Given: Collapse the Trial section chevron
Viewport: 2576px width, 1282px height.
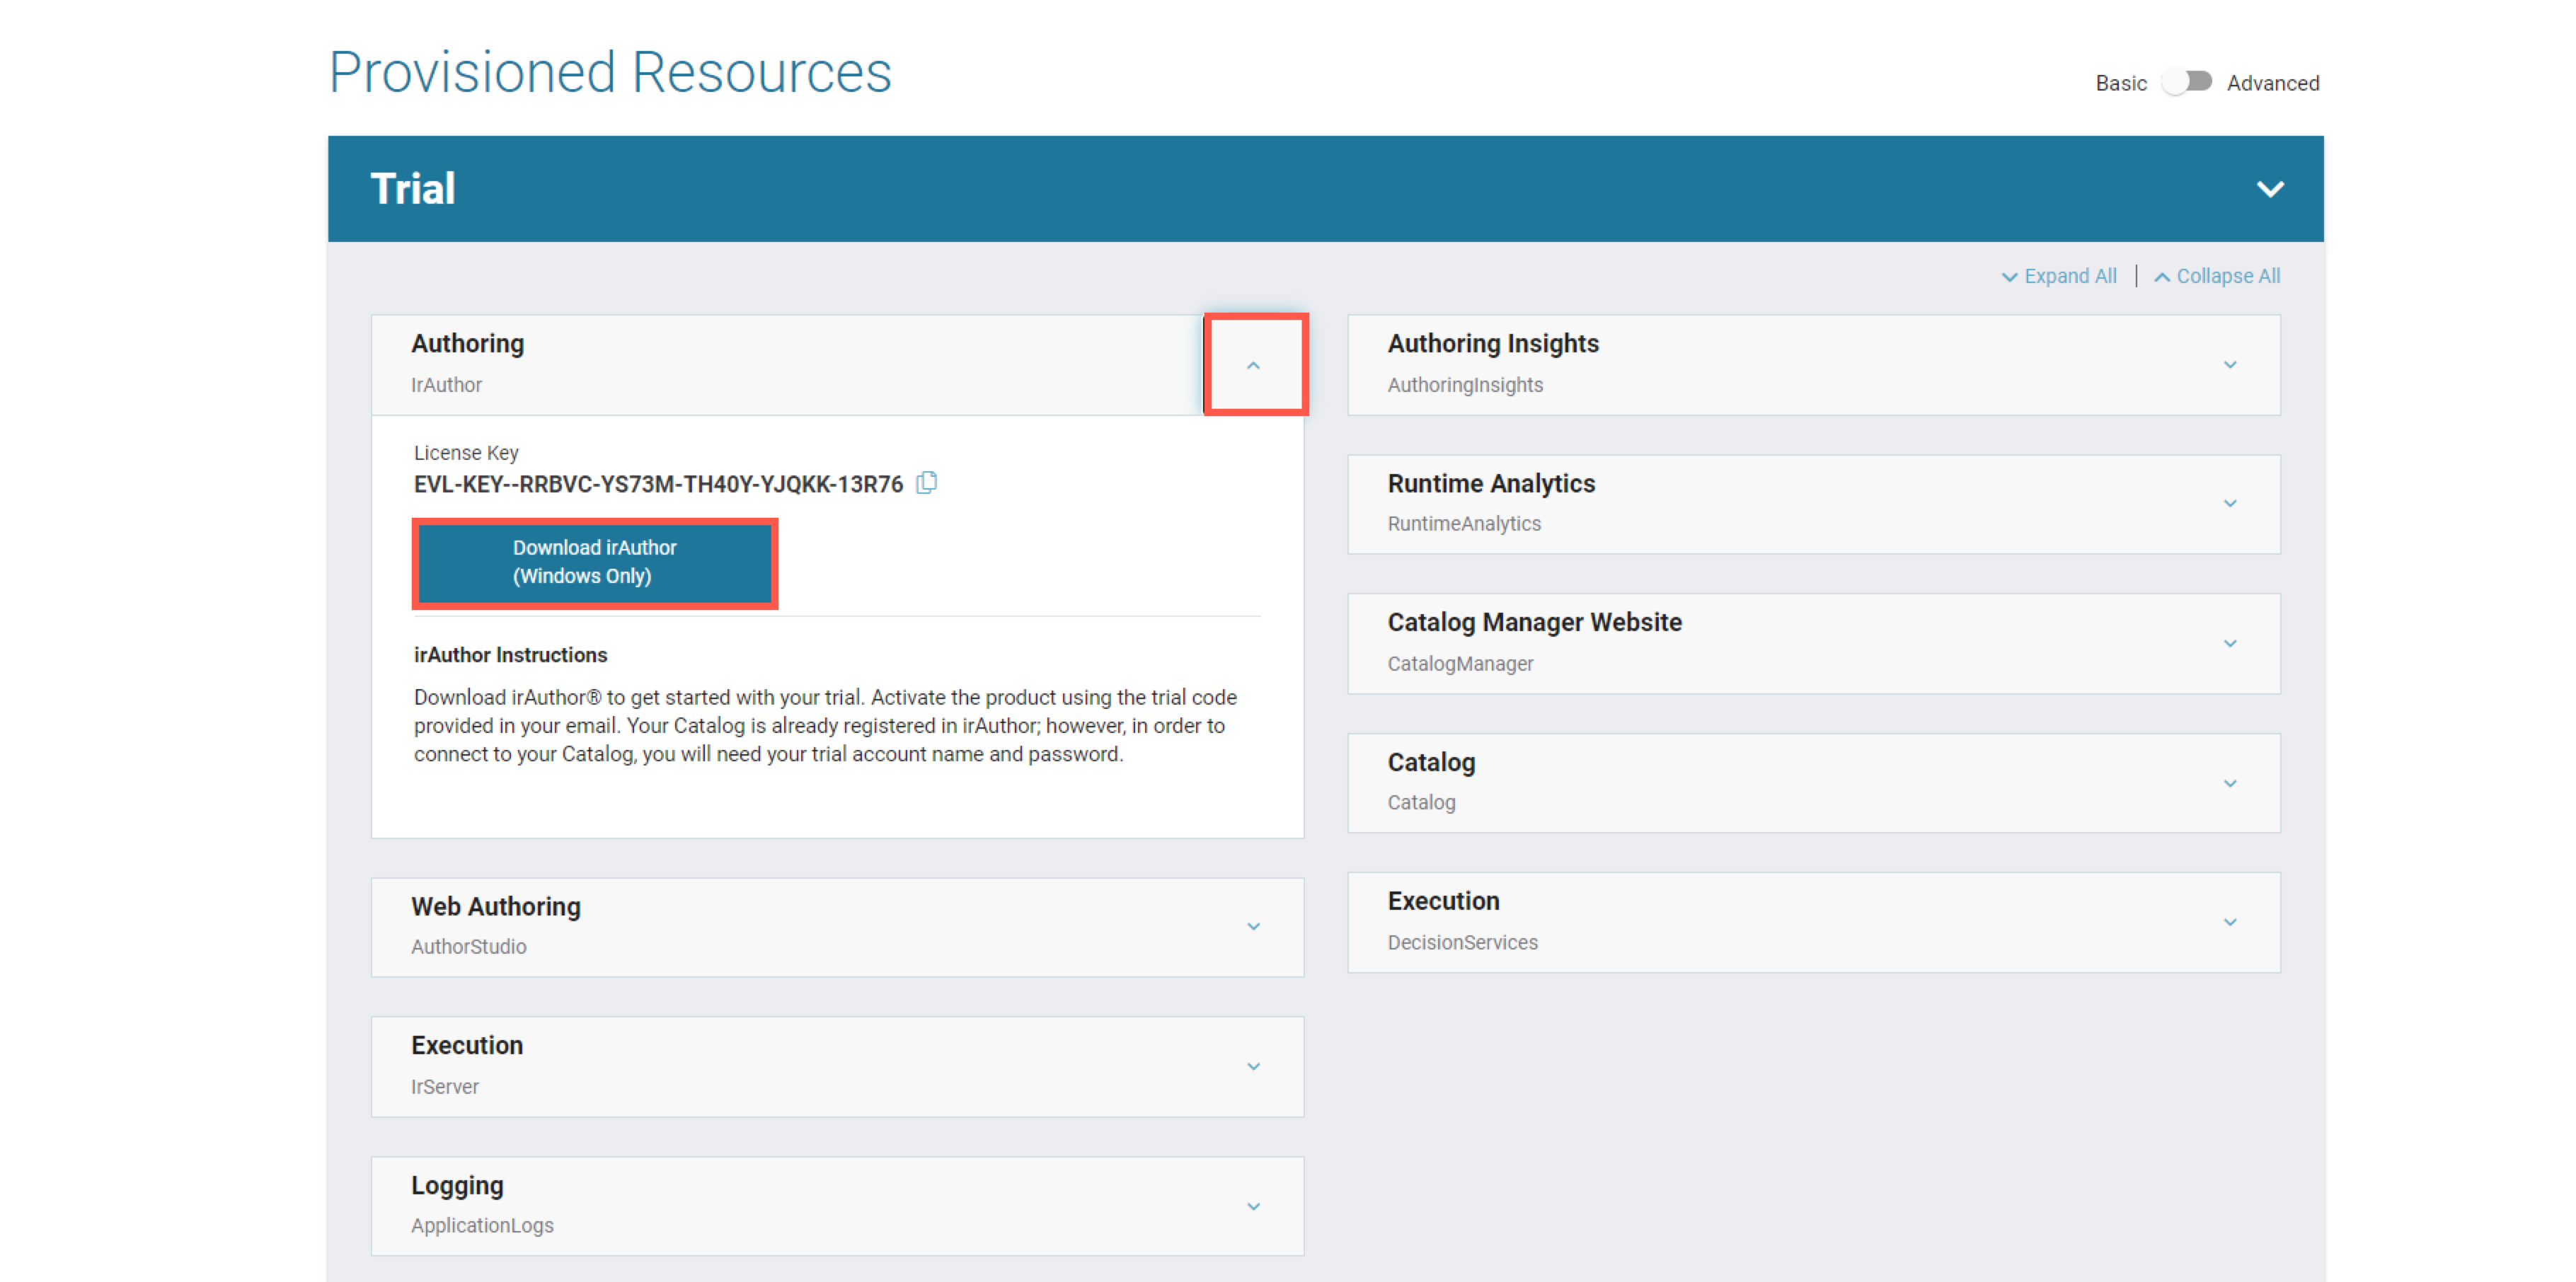Looking at the screenshot, I should click(2270, 189).
